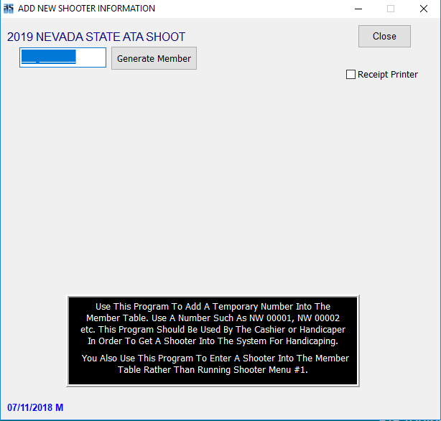Close window using title bar X
Screen dimensions: 441x421
pyautogui.click(x=424, y=9)
